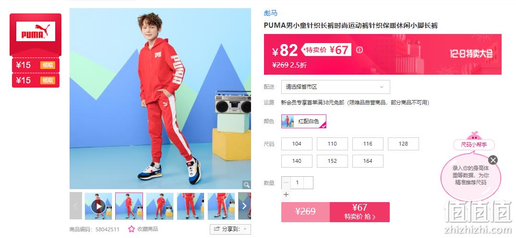This screenshot has width=516, height=238.
Task: Claim the first ¥15 coupon 领取
Action: (x=48, y=65)
